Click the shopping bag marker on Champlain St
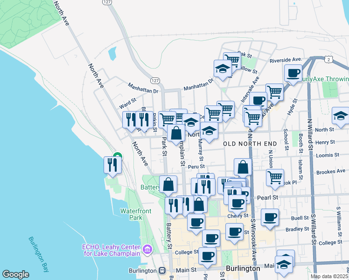This screenshot has height=280, width=349. [176, 133]
